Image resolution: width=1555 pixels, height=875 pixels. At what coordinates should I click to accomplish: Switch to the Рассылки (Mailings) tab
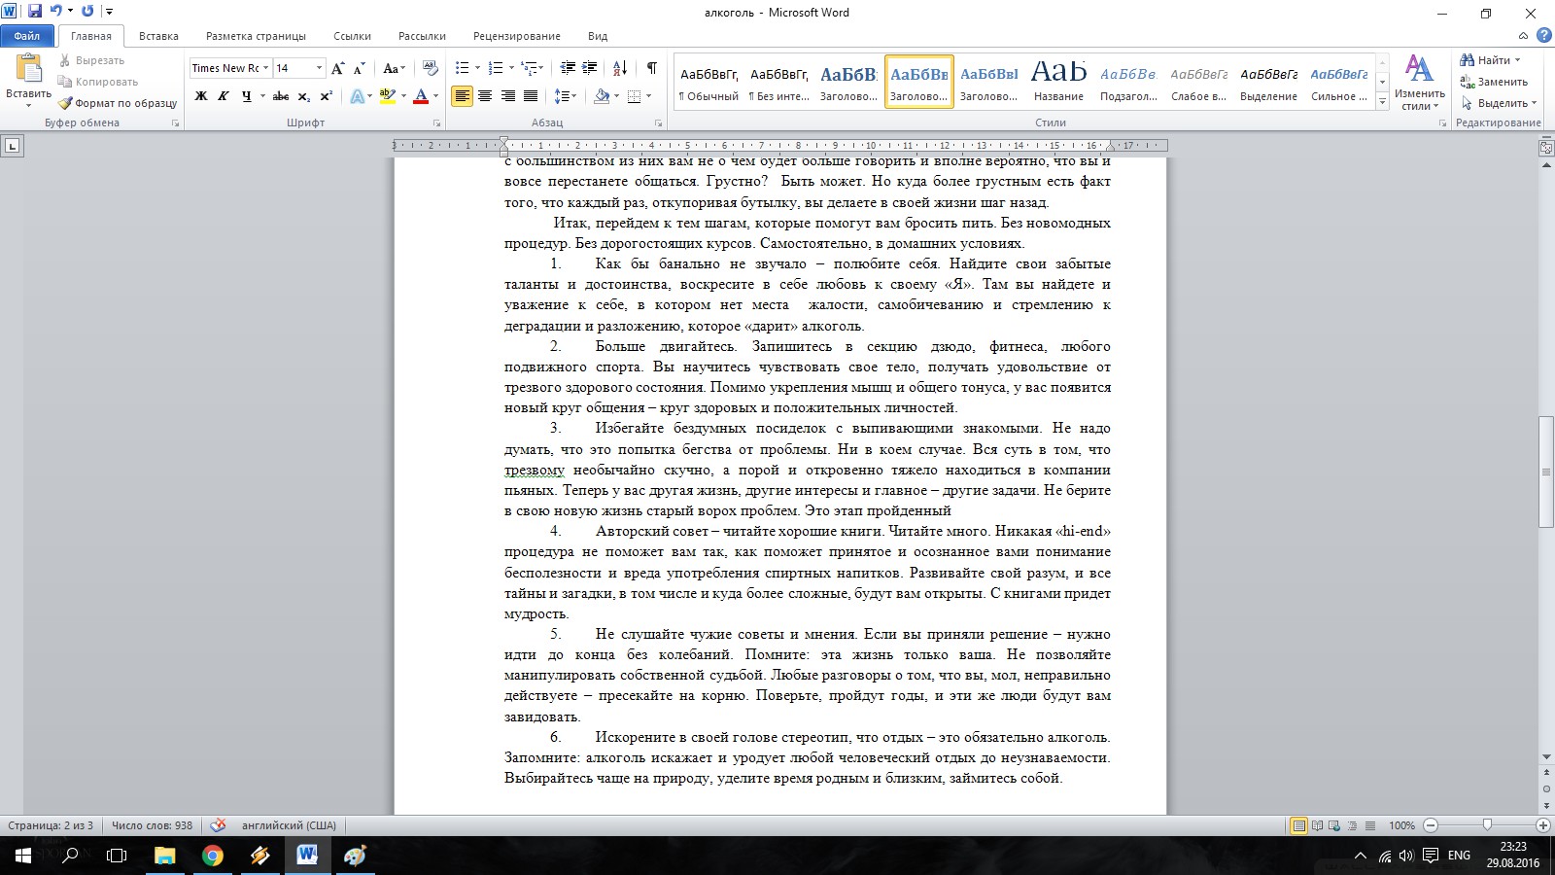[x=422, y=36]
